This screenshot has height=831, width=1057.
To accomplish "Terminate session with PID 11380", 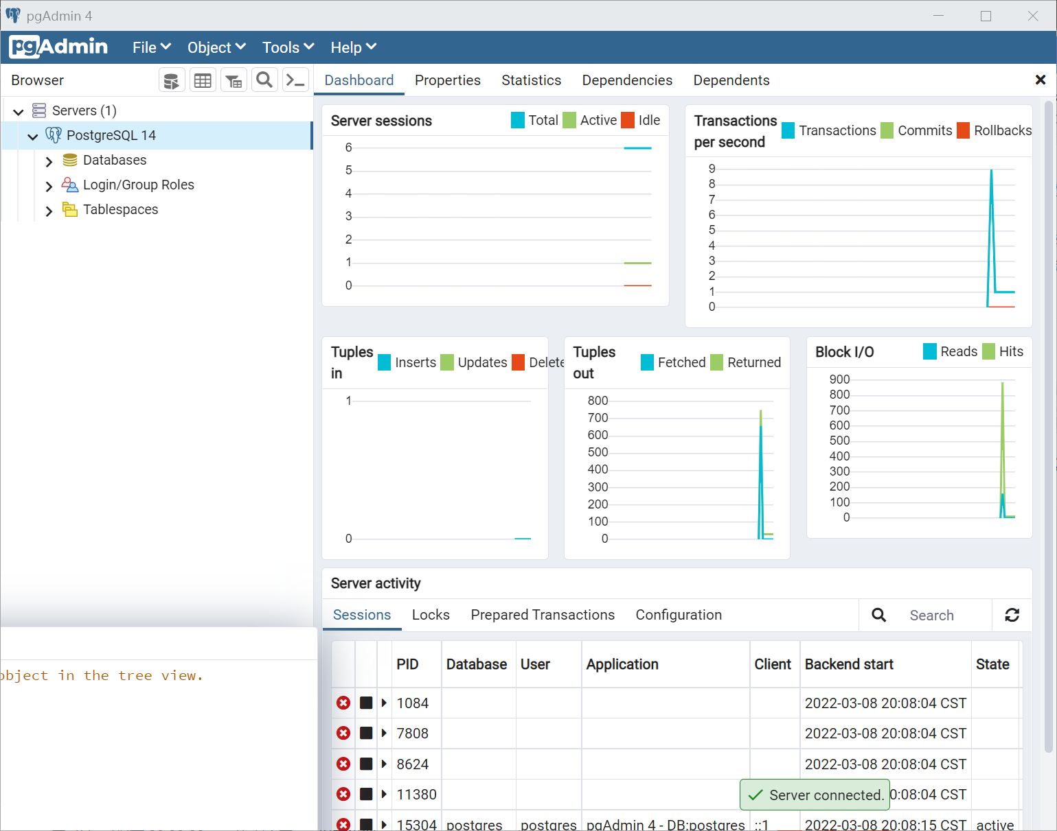I will click(x=343, y=794).
